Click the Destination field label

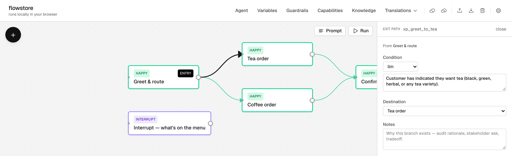click(394, 102)
